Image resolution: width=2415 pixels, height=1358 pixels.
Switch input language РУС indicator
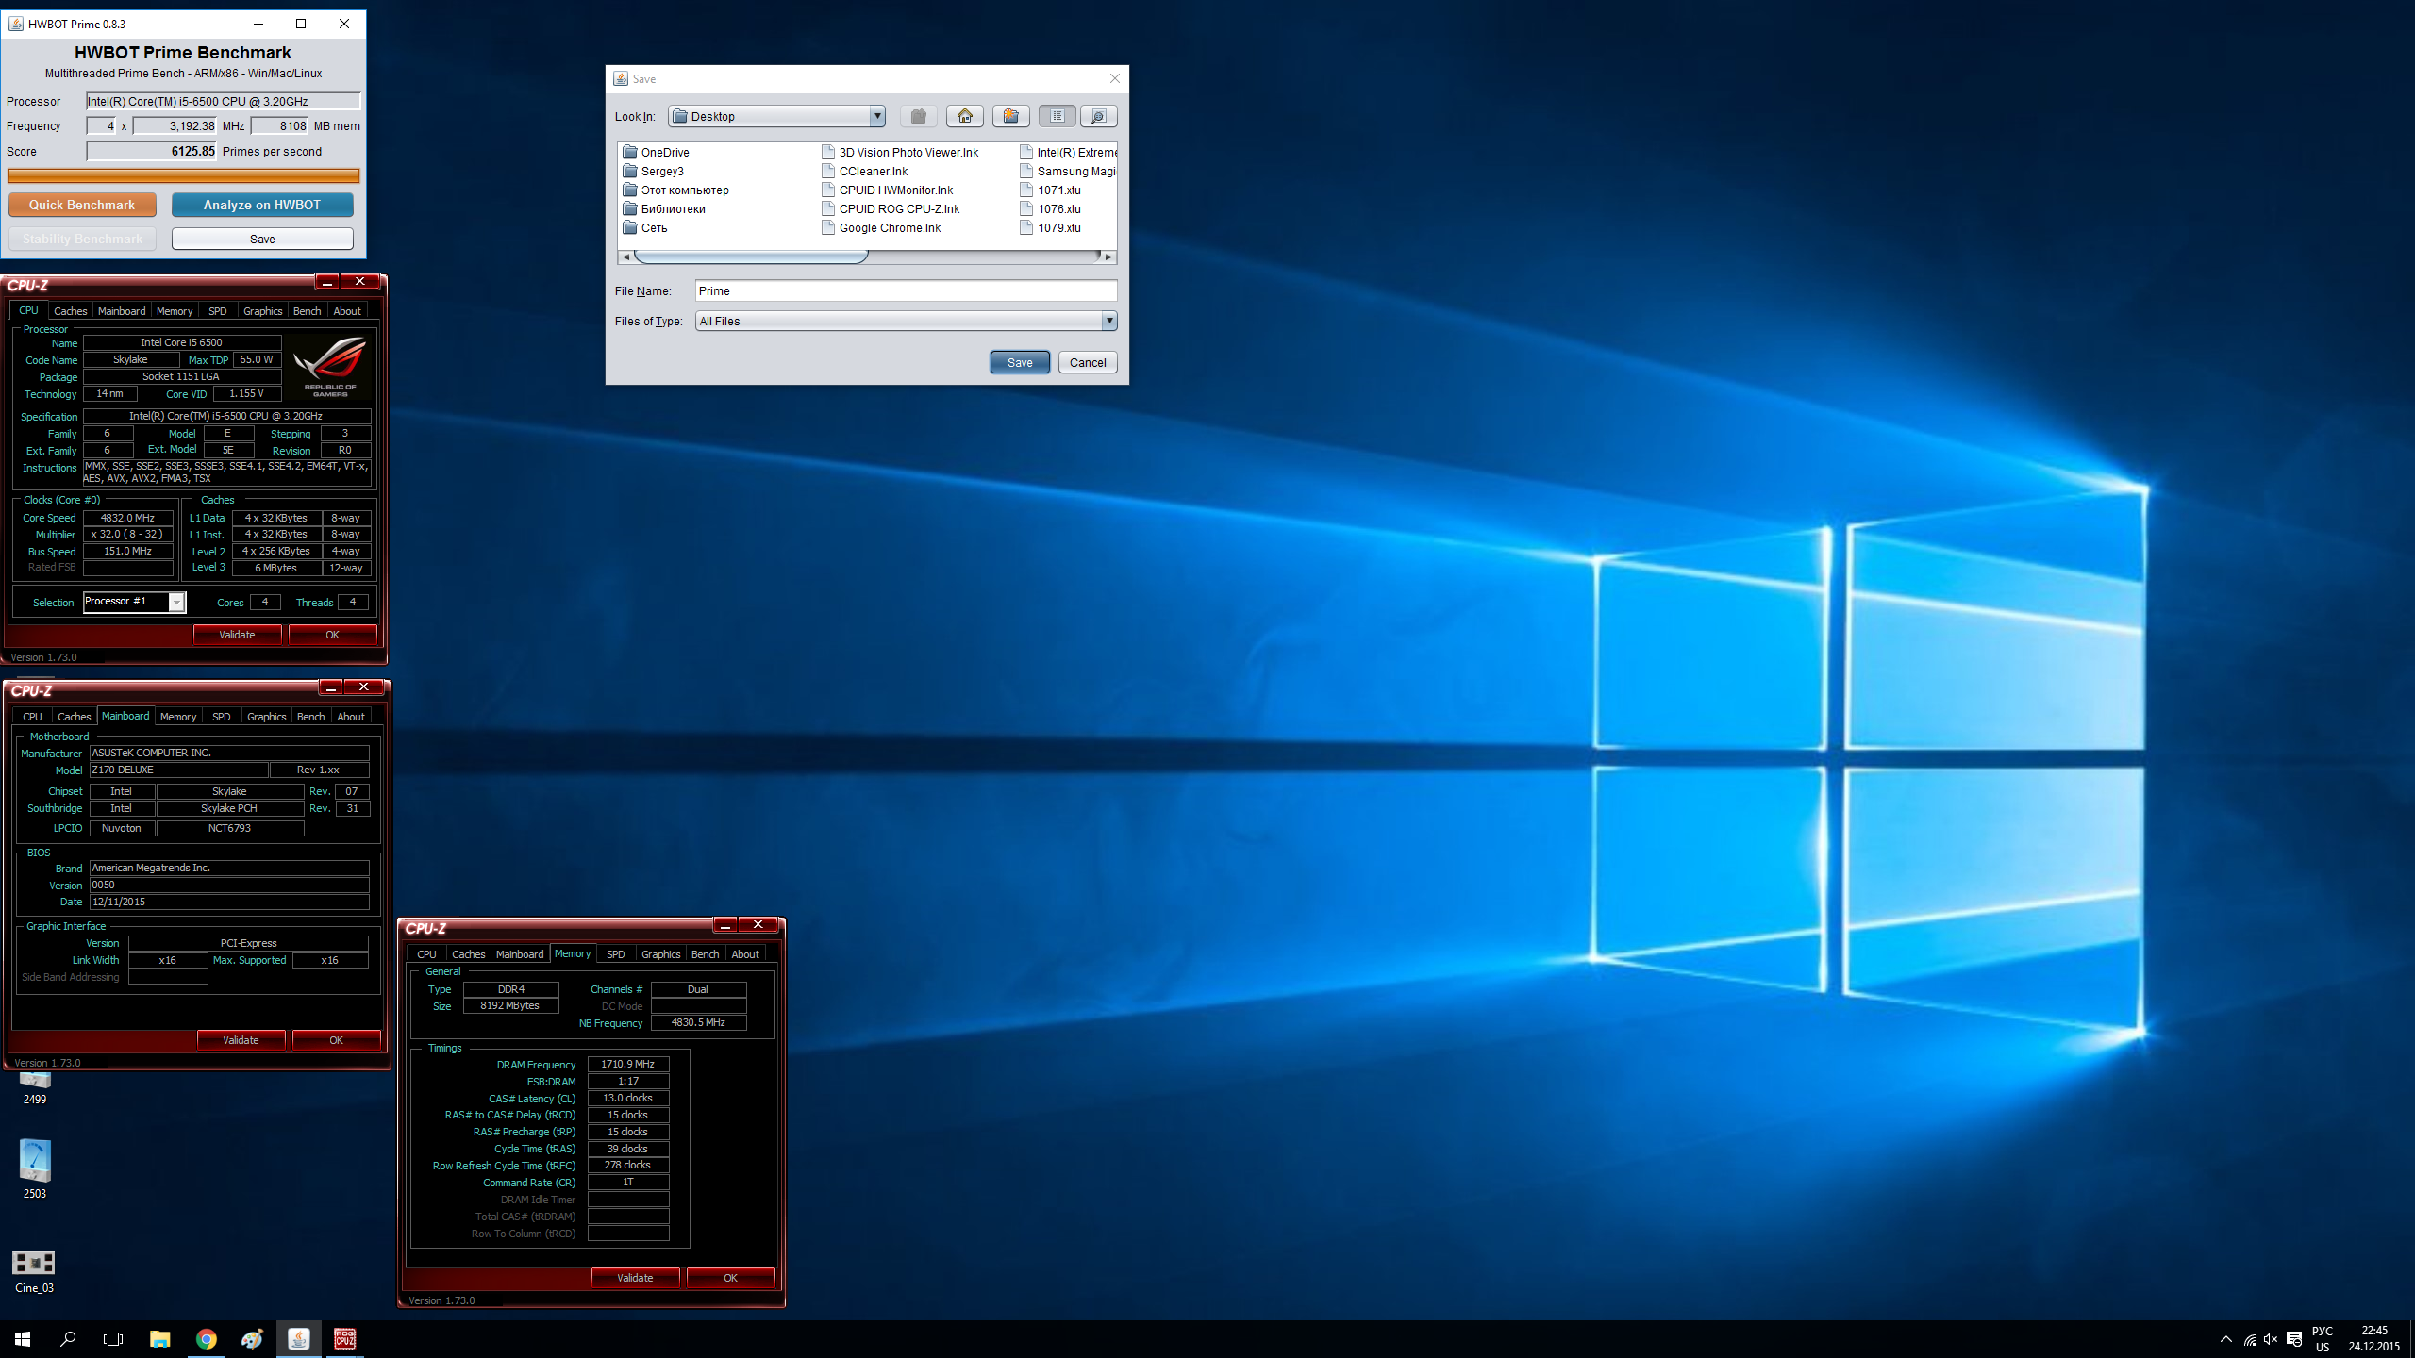pyautogui.click(x=2323, y=1339)
